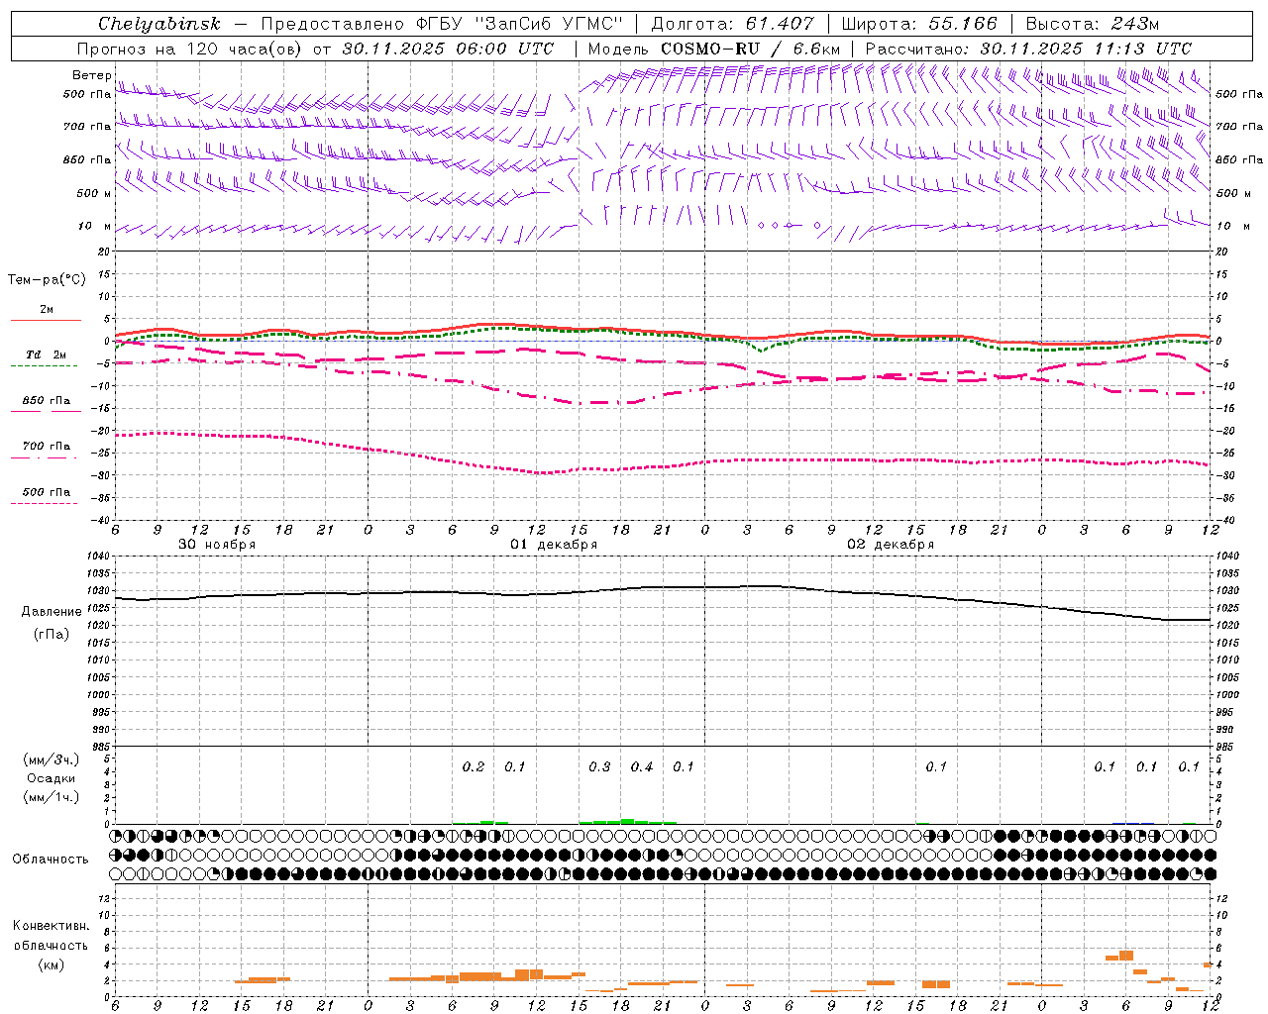Select the "Тем-ра(°C)" temperature panel label
This screenshot has width=1268, height=1014.
[47, 280]
